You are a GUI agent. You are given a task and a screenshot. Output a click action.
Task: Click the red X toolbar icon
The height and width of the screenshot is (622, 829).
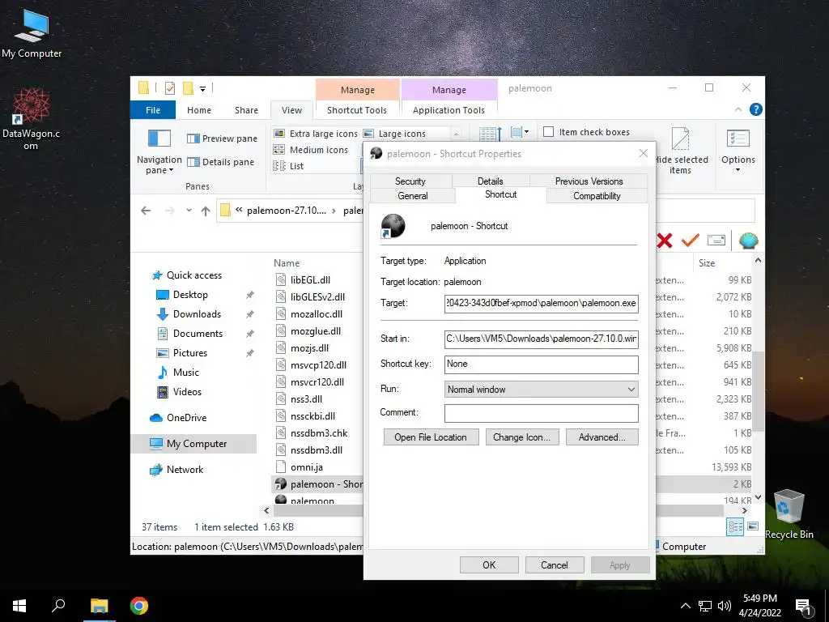(x=665, y=241)
